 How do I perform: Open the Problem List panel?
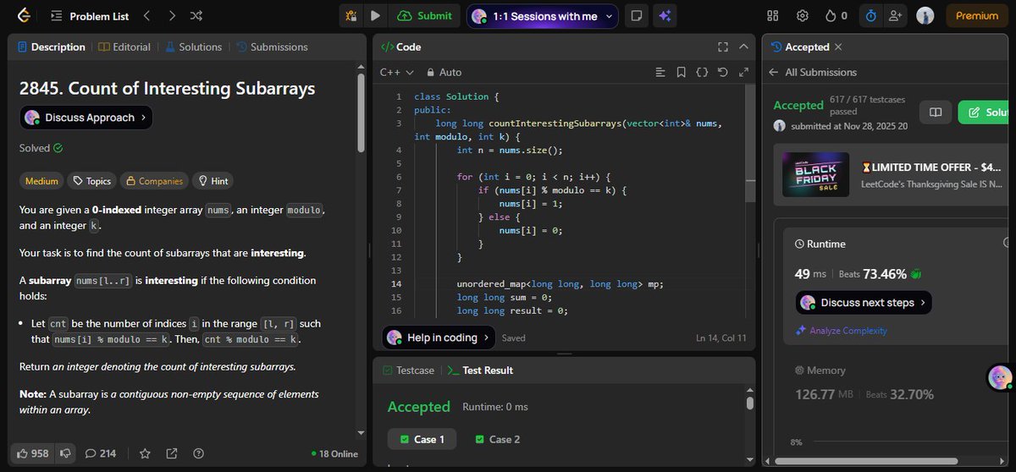[x=88, y=16]
